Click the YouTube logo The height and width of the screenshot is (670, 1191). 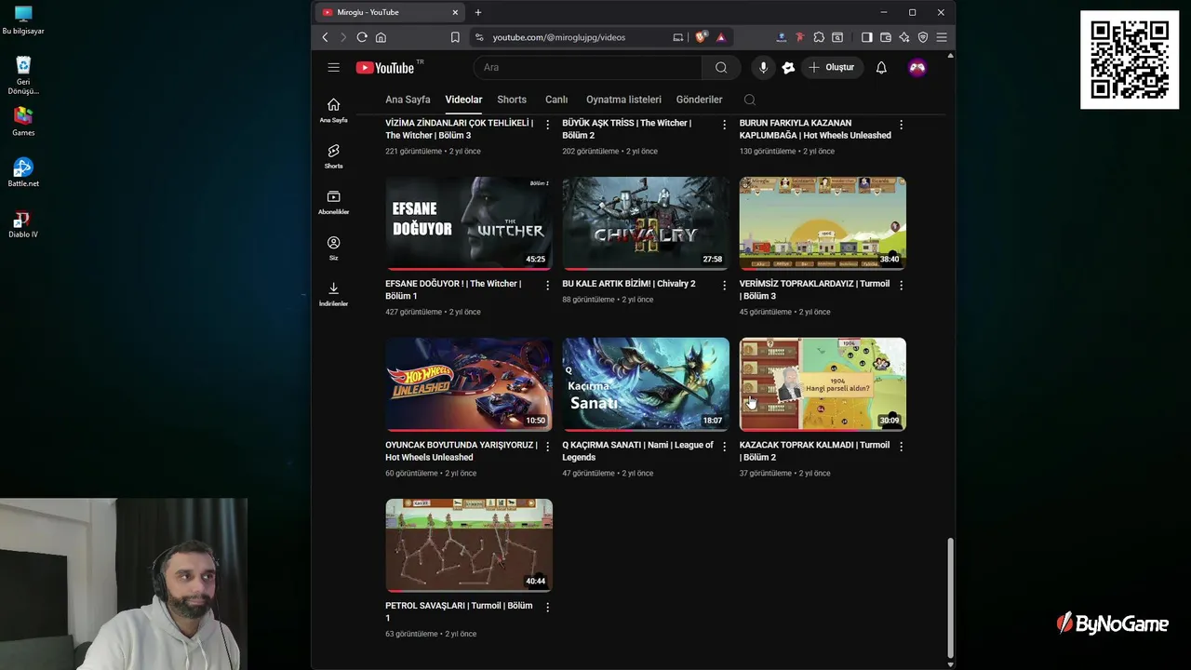(385, 67)
